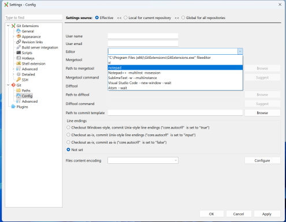Screen dimensions: 286x222
Task: Close the Editor combo box arrow
Action: tap(240, 51)
